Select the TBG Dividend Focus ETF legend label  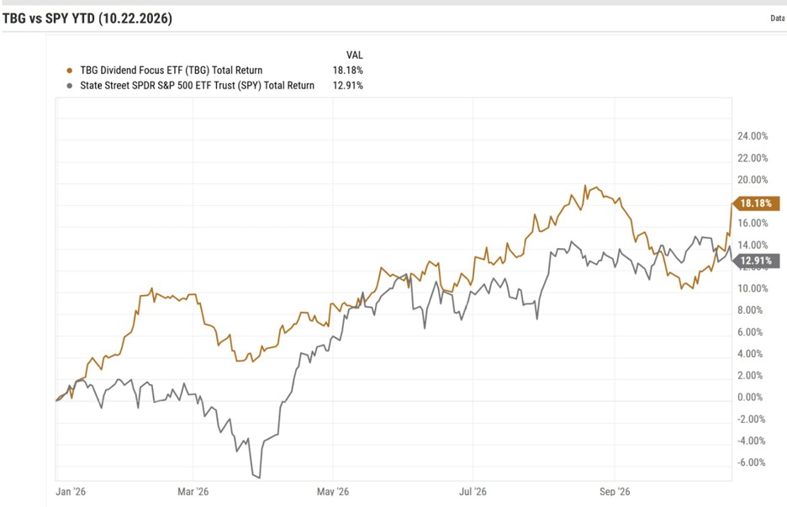click(x=172, y=71)
